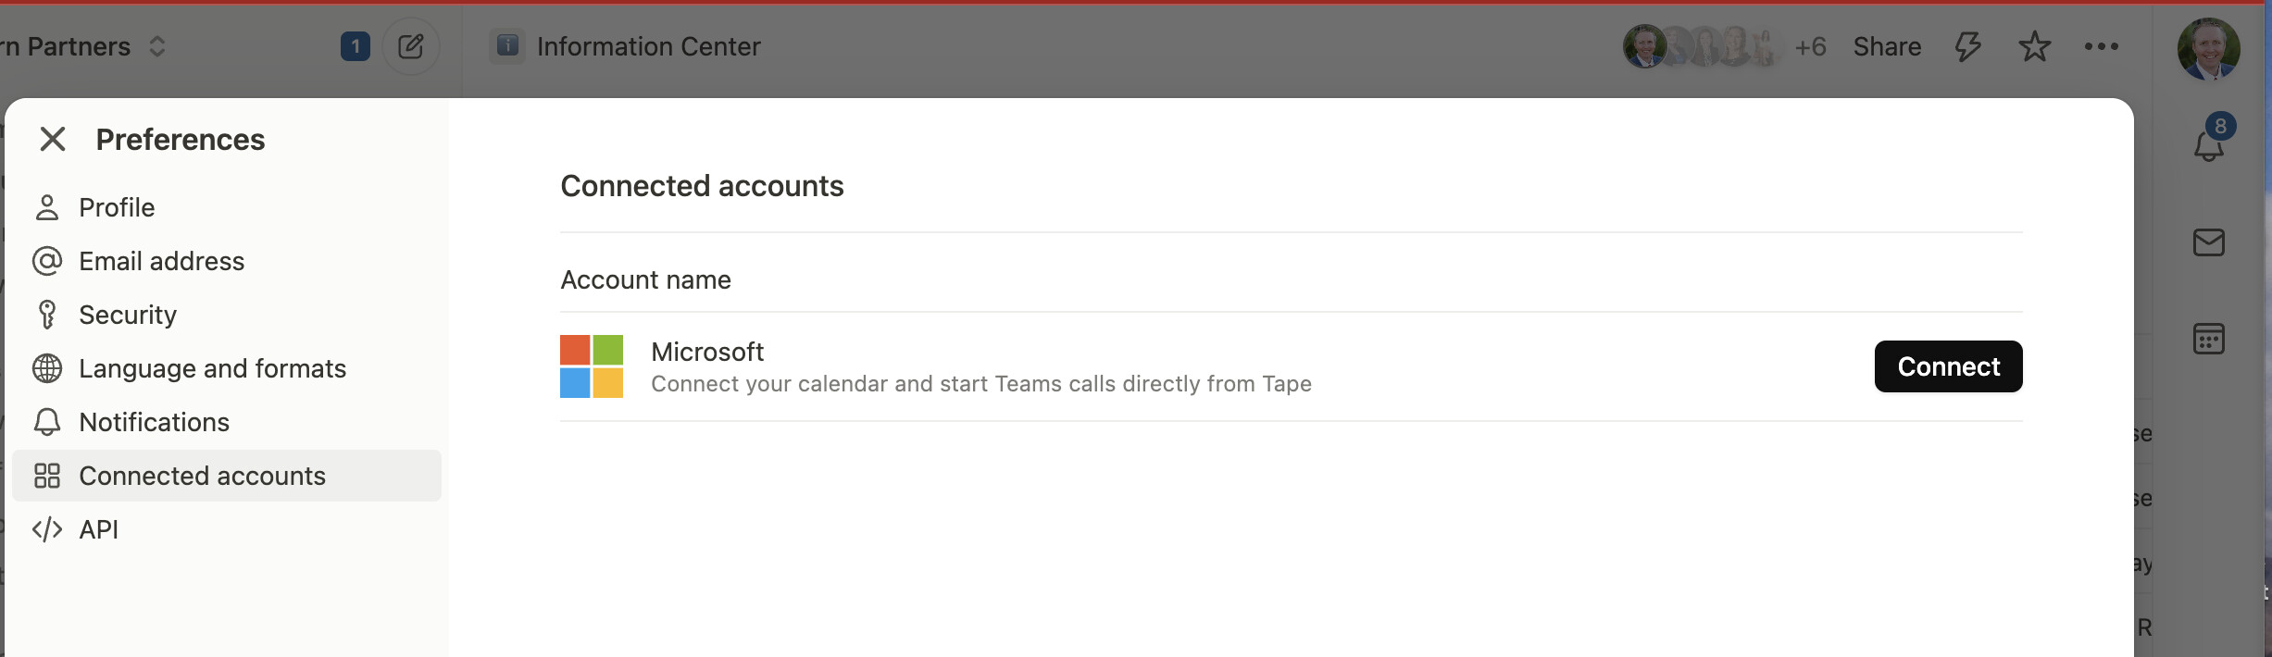The width and height of the screenshot is (2272, 657).
Task: Star the Information Center as favorite
Action: pos(2034,46)
